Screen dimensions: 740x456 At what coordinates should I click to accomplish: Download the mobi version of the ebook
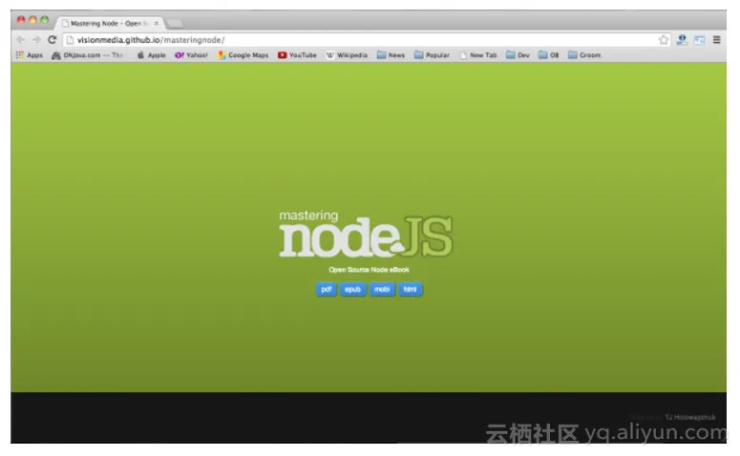click(382, 289)
